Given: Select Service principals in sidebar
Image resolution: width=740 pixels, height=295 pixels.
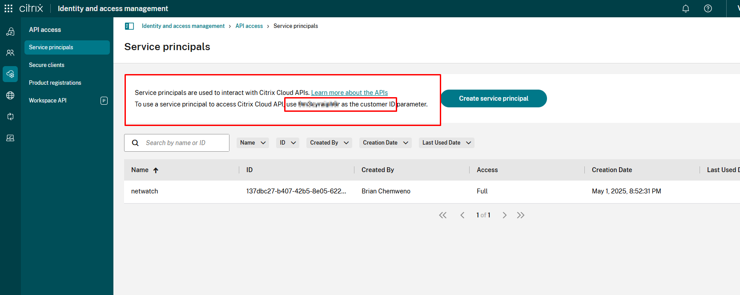Looking at the screenshot, I should pyautogui.click(x=67, y=47).
